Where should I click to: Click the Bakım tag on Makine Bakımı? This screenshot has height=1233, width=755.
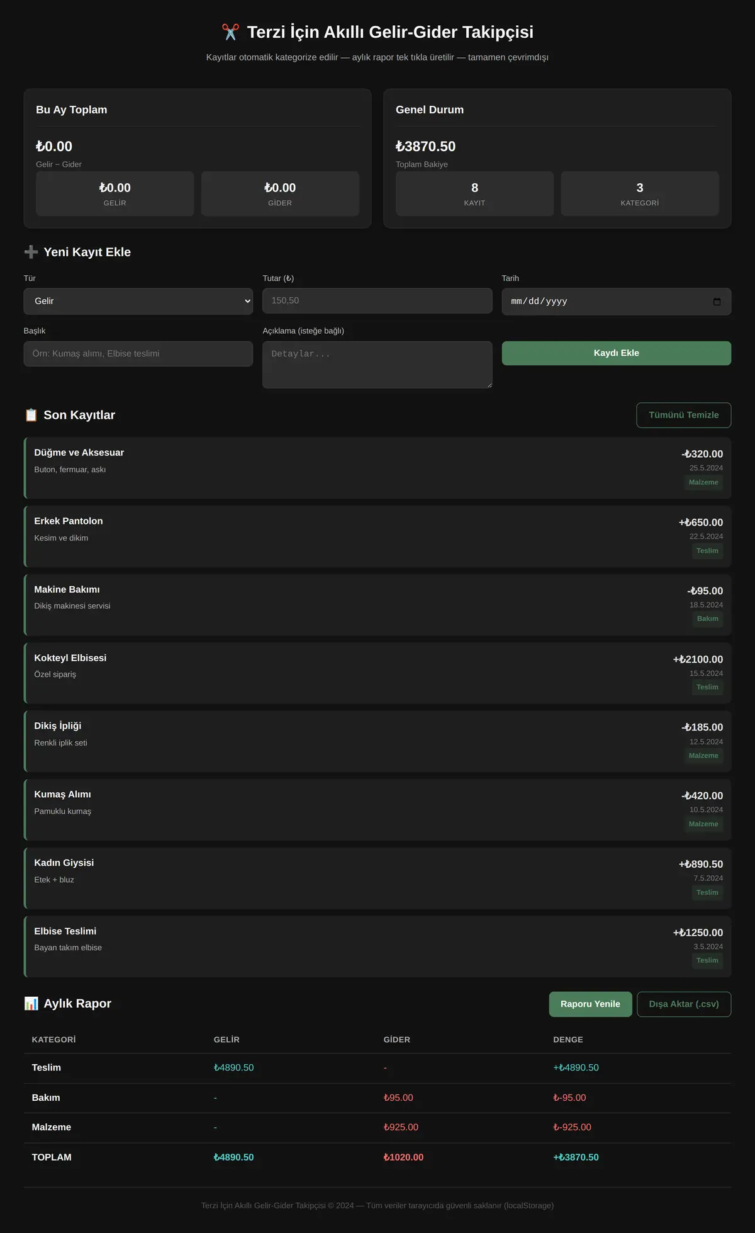[708, 618]
